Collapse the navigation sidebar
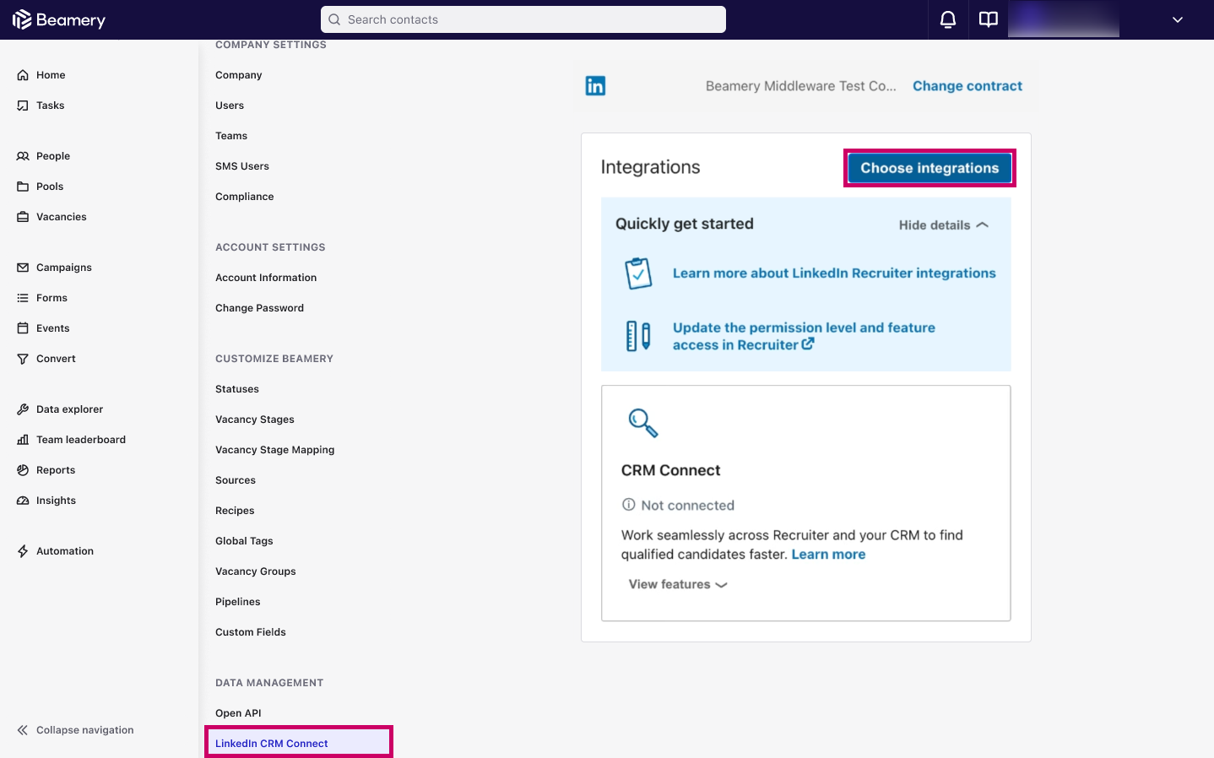The width and height of the screenshot is (1214, 758). click(x=75, y=730)
